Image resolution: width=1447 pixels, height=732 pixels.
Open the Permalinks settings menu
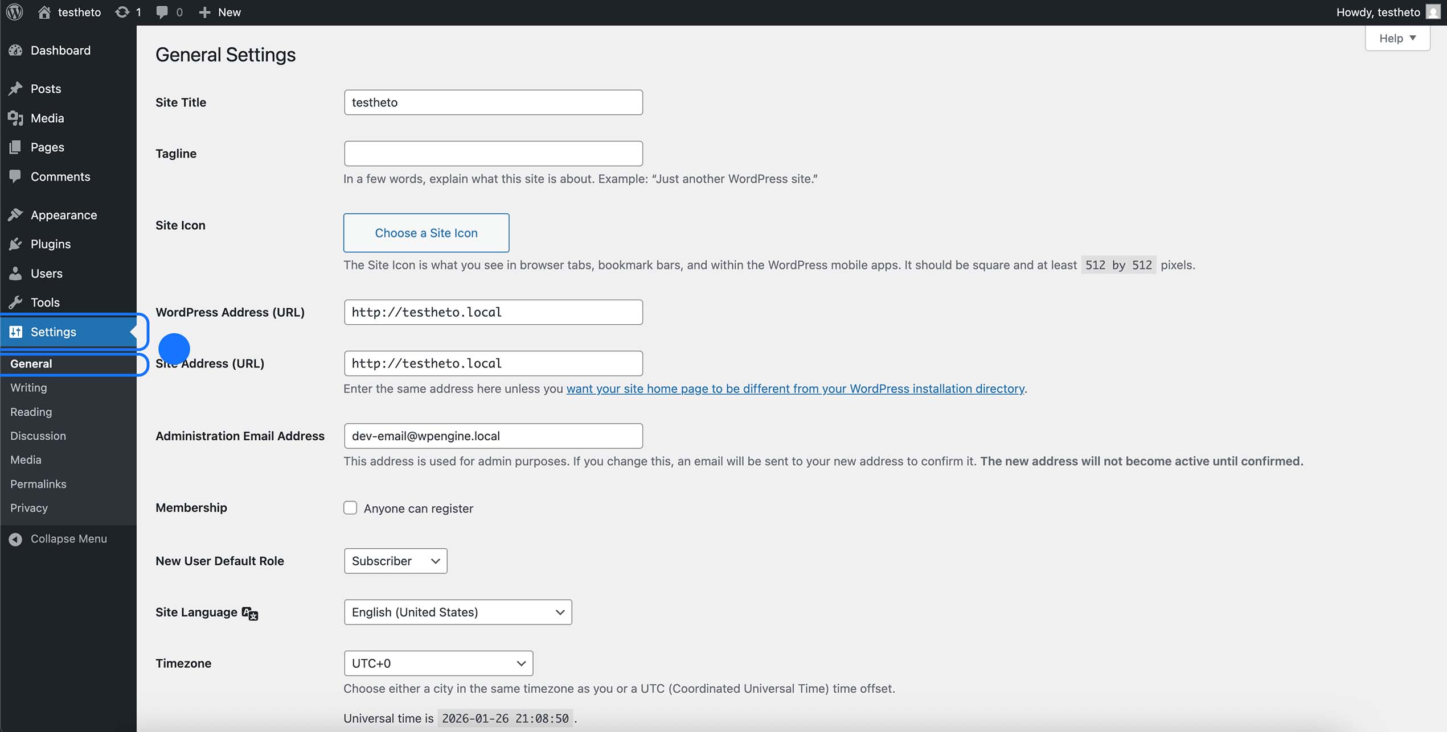click(38, 483)
